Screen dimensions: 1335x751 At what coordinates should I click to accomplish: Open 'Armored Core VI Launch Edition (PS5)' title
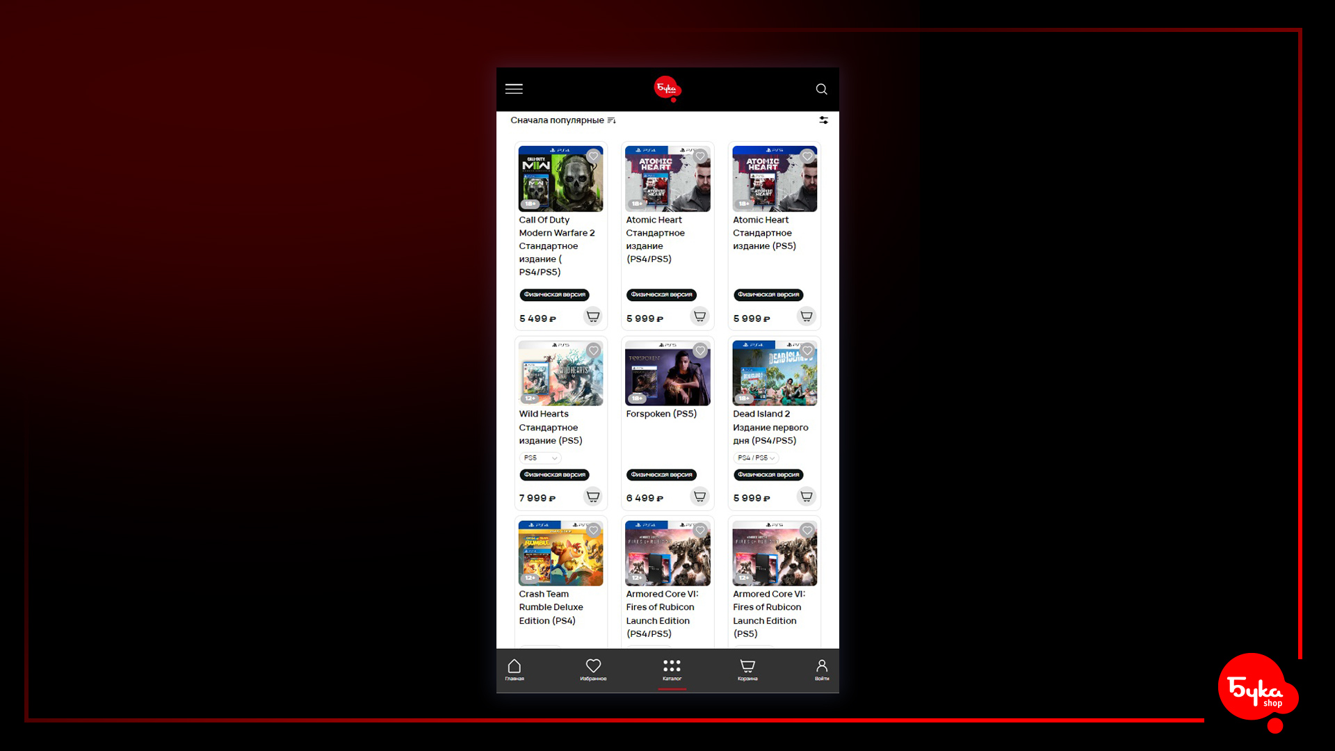click(x=769, y=614)
